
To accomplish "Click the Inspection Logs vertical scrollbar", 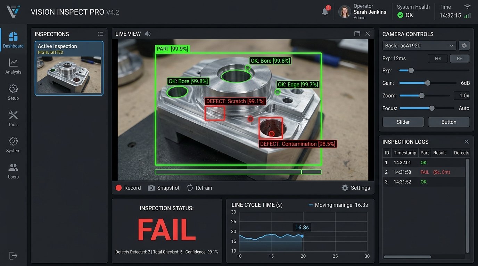I will (x=468, y=206).
